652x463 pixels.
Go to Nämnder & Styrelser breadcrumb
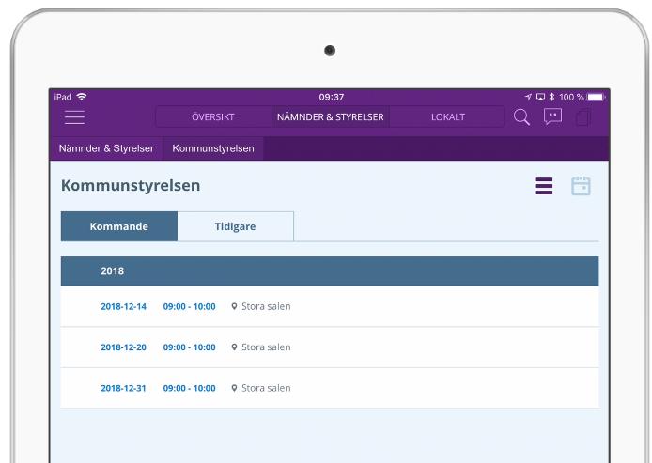point(106,148)
